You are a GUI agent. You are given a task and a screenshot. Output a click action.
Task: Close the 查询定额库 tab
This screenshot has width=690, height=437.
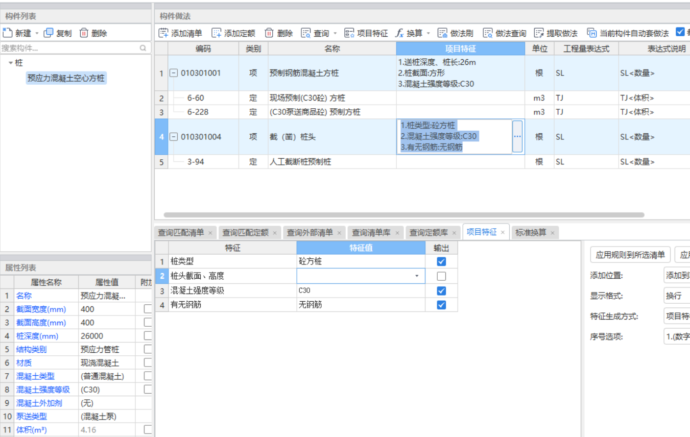[454, 233]
